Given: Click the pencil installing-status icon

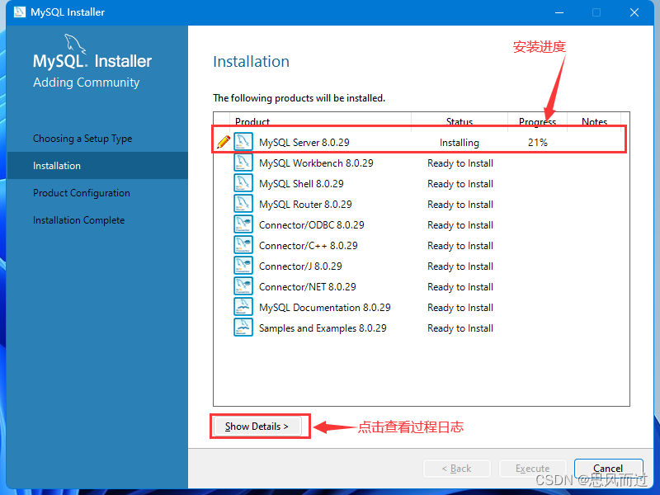Looking at the screenshot, I should click(x=224, y=142).
